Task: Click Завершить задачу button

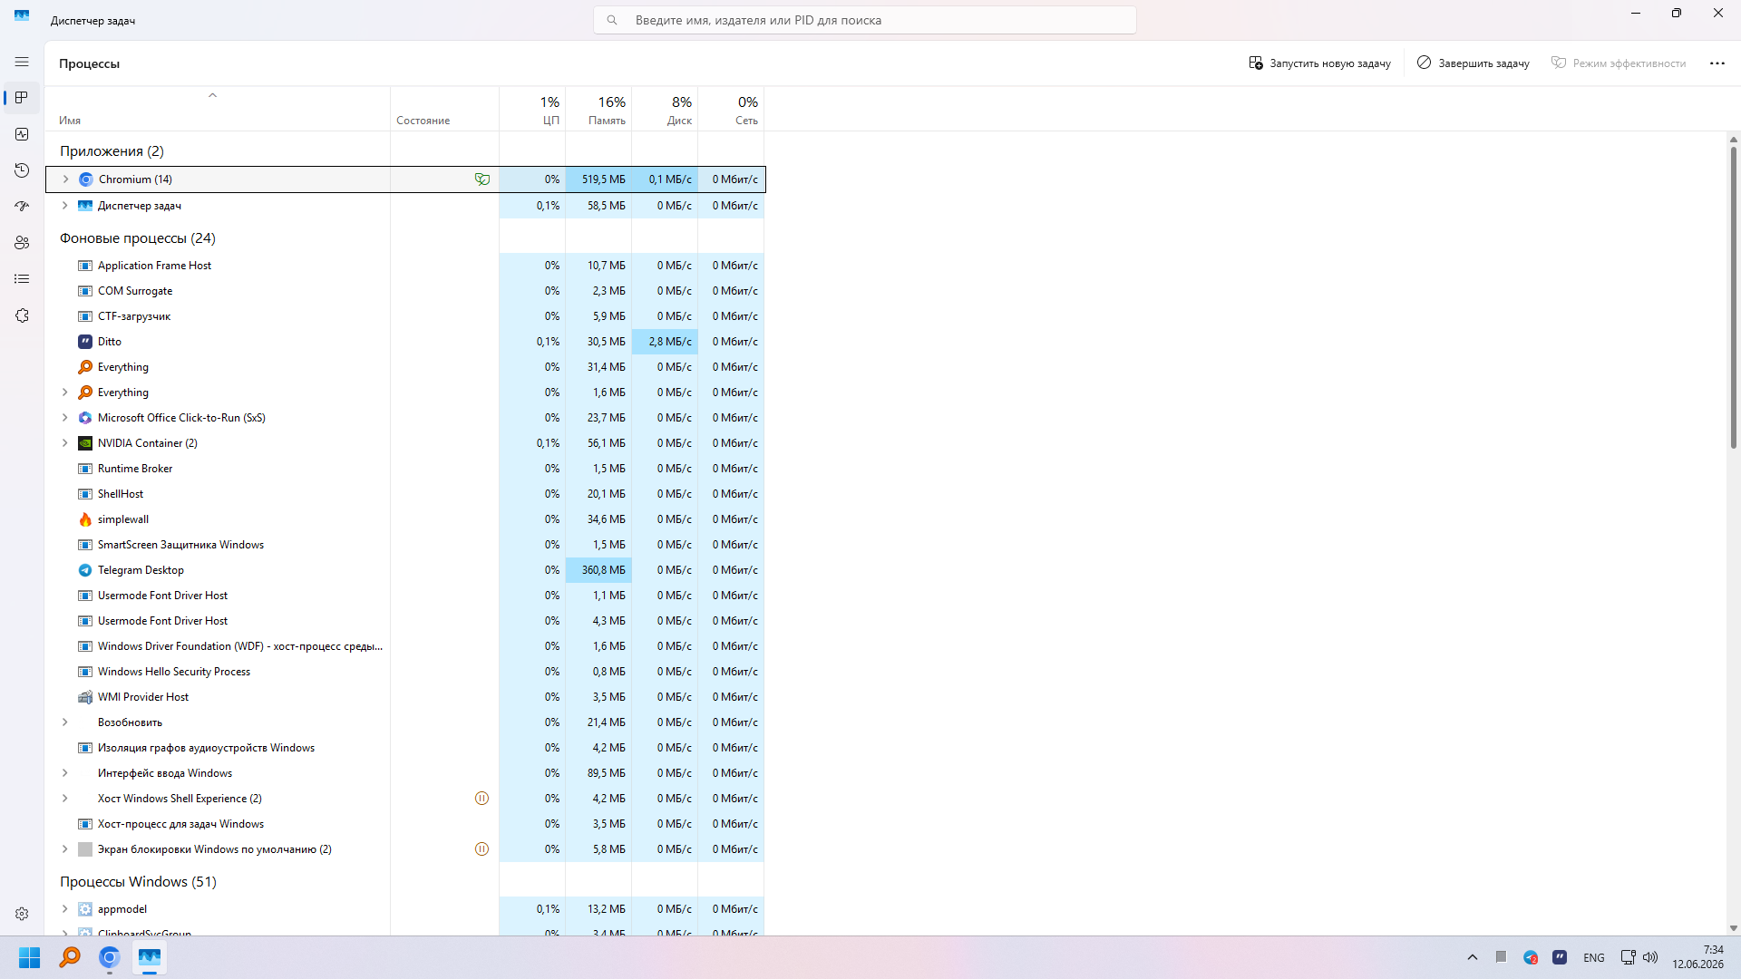Action: [1474, 63]
